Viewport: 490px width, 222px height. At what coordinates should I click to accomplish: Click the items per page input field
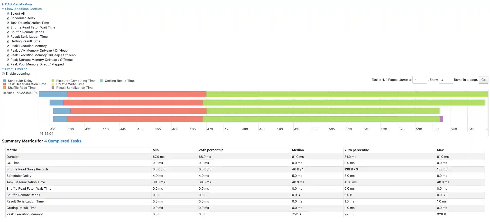pos(446,80)
